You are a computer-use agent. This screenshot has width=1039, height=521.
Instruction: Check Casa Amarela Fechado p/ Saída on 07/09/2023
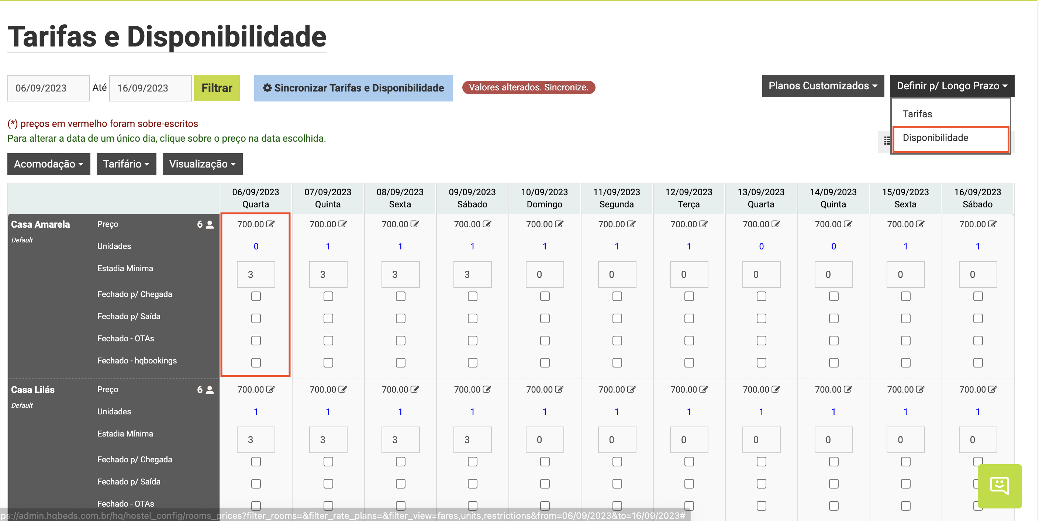328,318
